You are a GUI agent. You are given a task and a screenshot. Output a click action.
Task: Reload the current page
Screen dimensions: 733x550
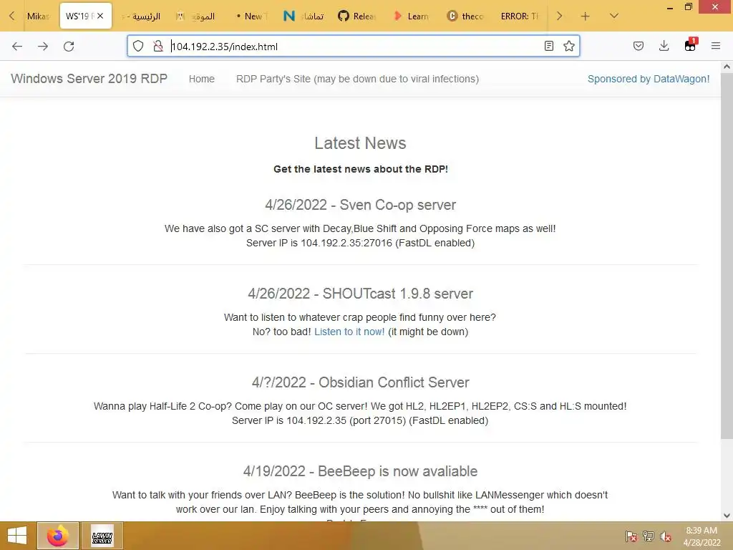pos(69,47)
